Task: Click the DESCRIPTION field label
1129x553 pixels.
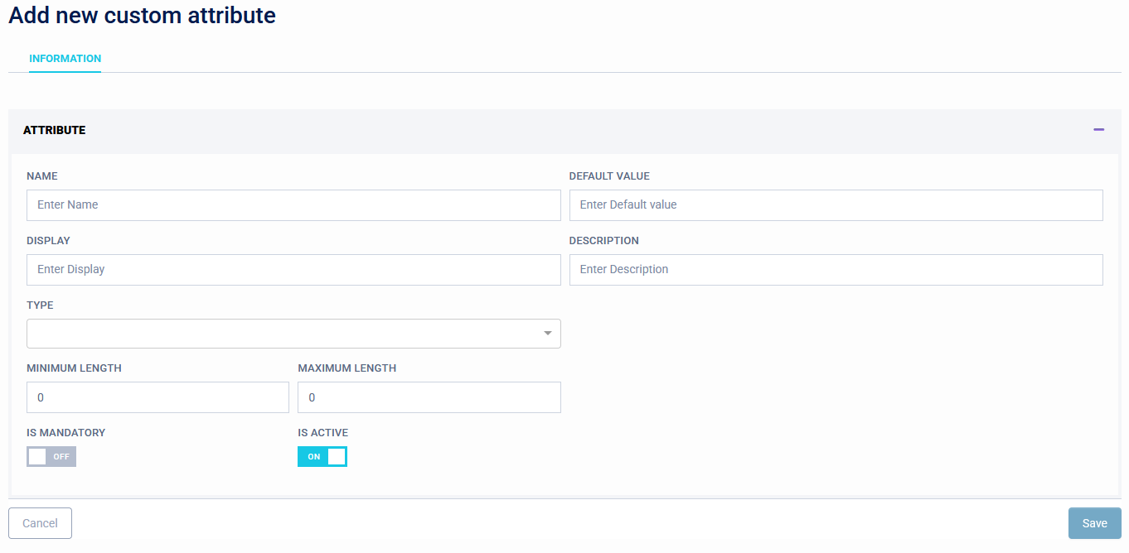Action: click(x=603, y=241)
